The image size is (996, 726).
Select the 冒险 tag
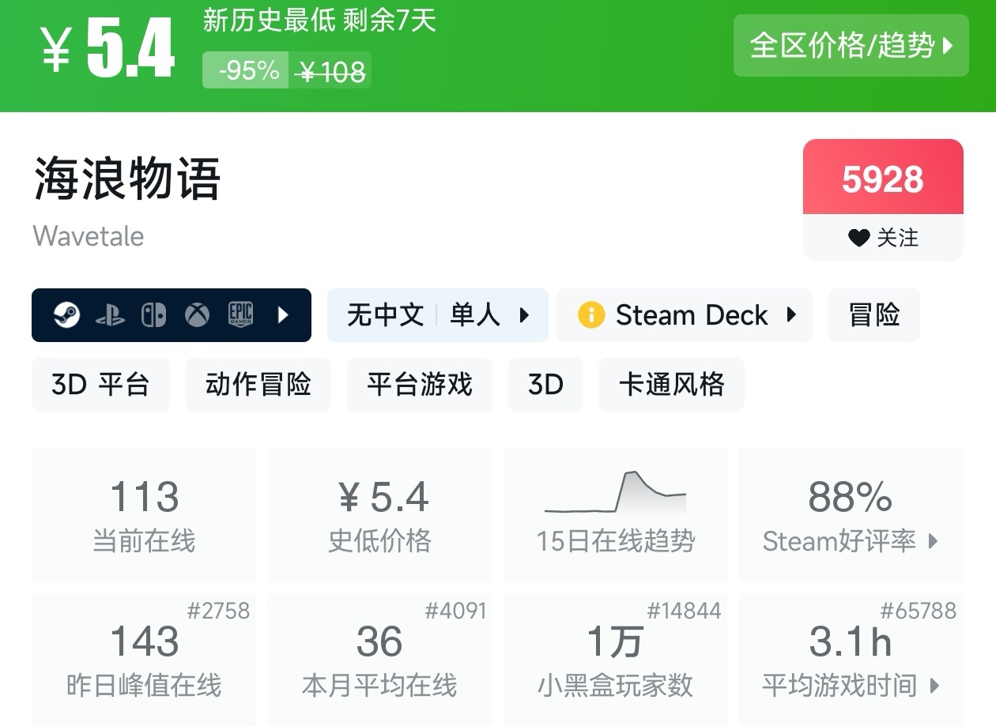[x=873, y=315]
